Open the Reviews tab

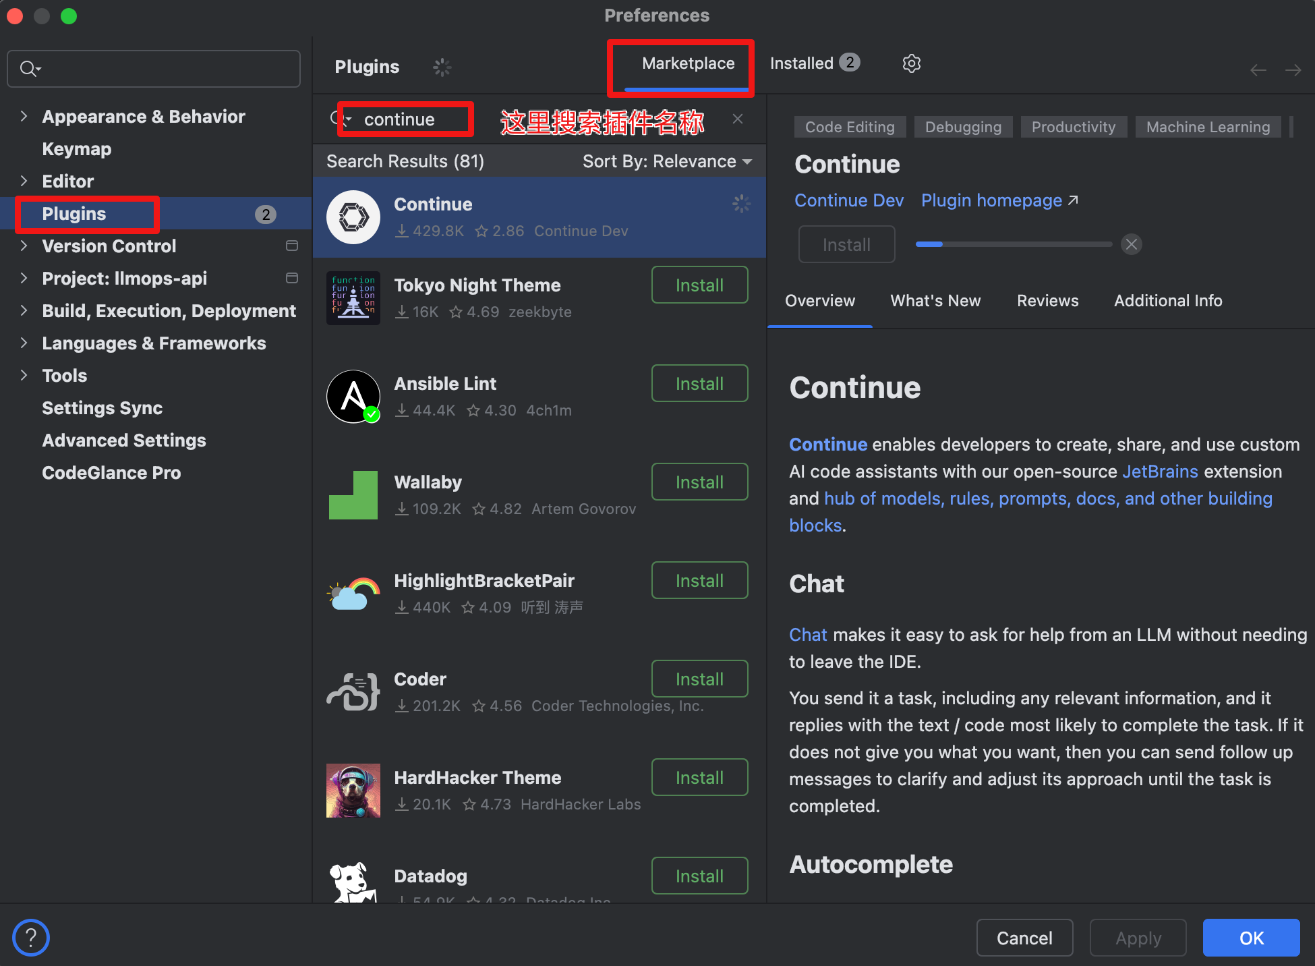pyautogui.click(x=1047, y=301)
